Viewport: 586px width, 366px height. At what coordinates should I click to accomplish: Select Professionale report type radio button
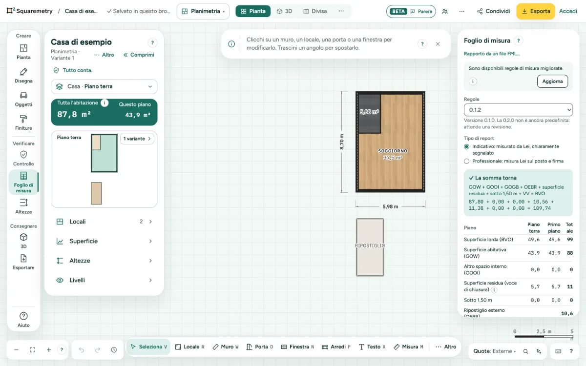tap(466, 161)
